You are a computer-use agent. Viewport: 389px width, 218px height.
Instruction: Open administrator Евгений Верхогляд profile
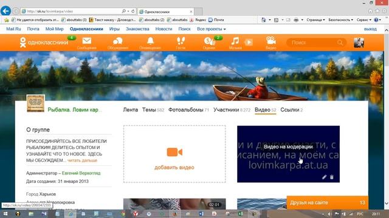81,173
